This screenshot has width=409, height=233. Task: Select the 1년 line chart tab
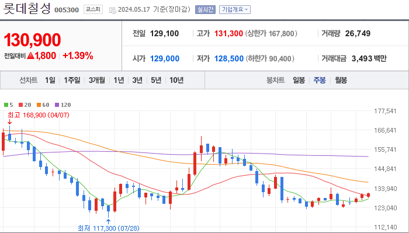click(x=119, y=80)
